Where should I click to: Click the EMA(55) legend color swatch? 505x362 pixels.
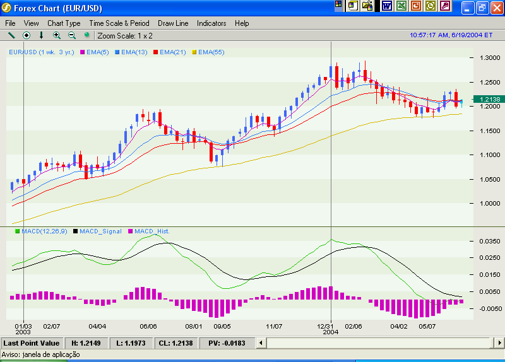(194, 52)
